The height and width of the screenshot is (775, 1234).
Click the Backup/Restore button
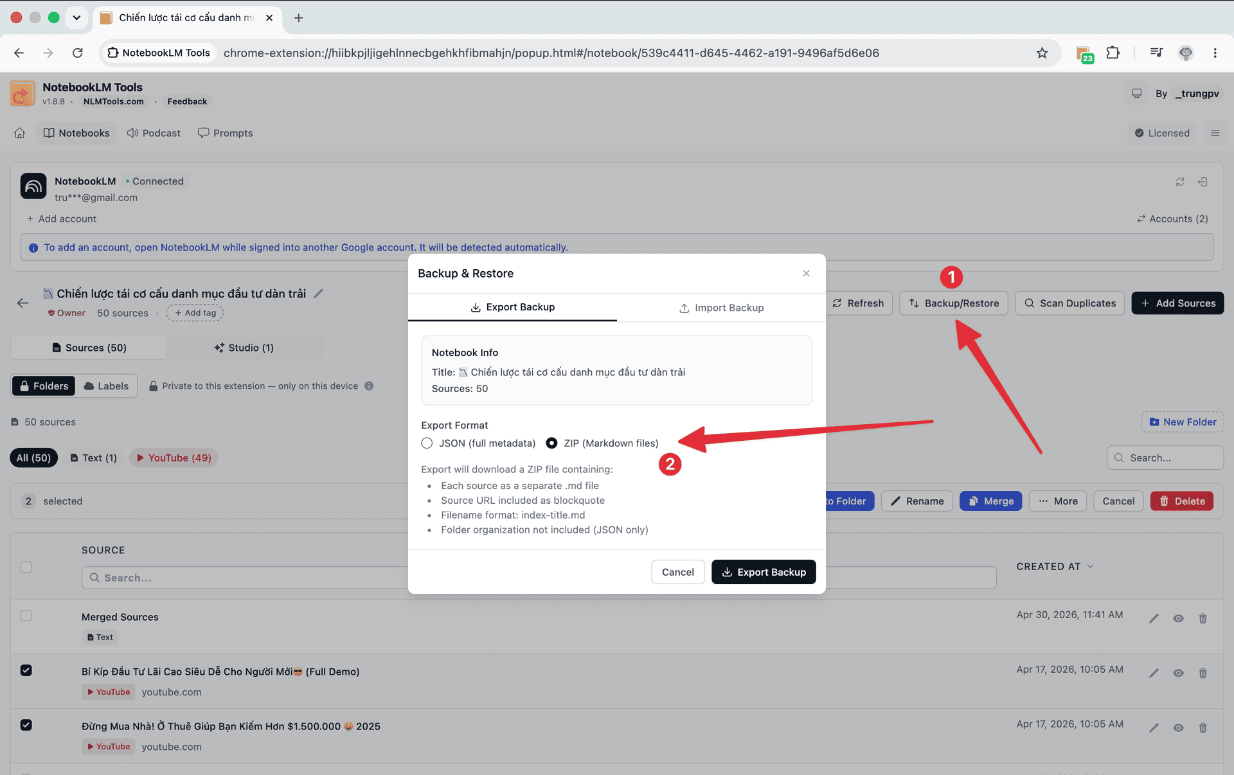(954, 303)
